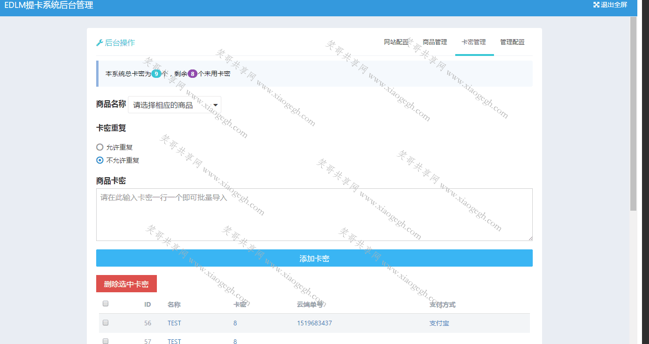The width and height of the screenshot is (649, 344).
Task: Click ID cell 57
Action: click(148, 341)
